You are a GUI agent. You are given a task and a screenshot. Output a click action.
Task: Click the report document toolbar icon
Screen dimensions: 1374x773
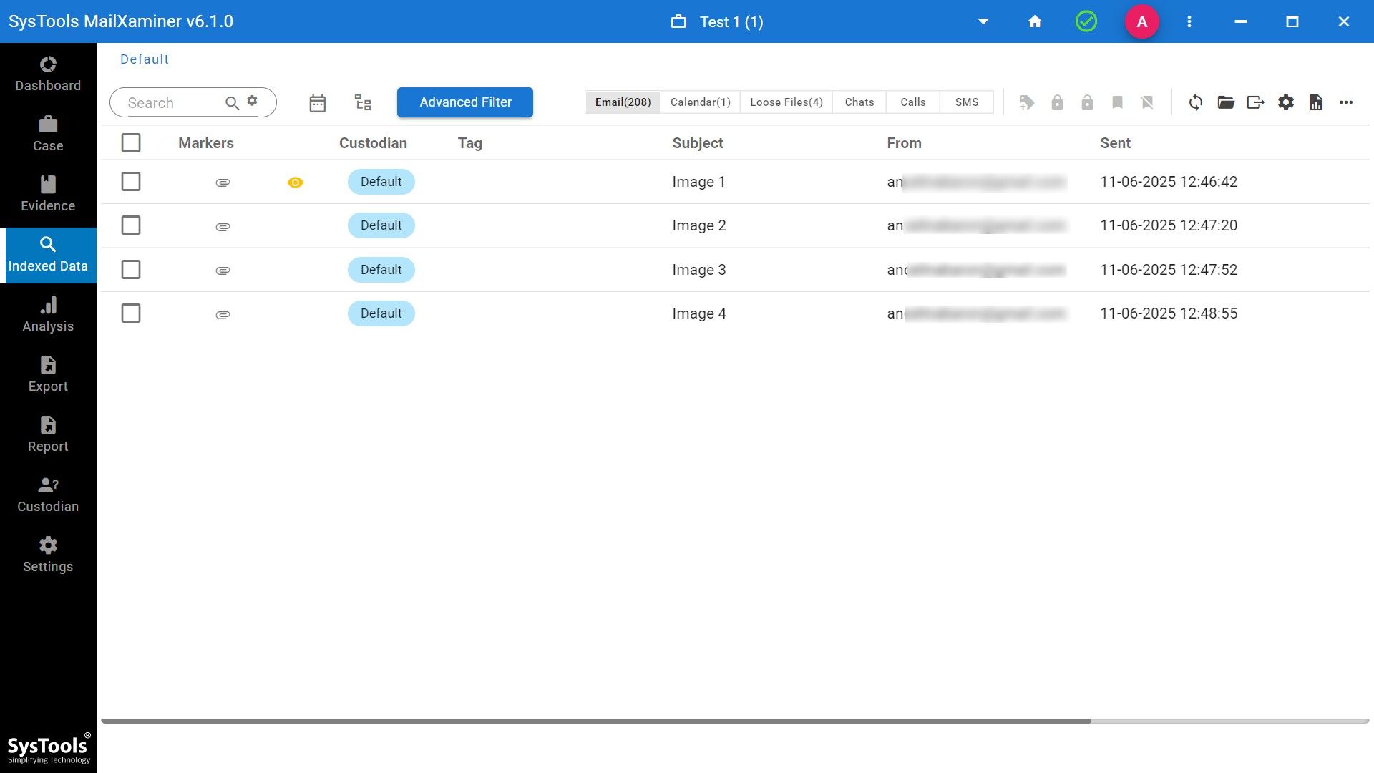[1316, 102]
